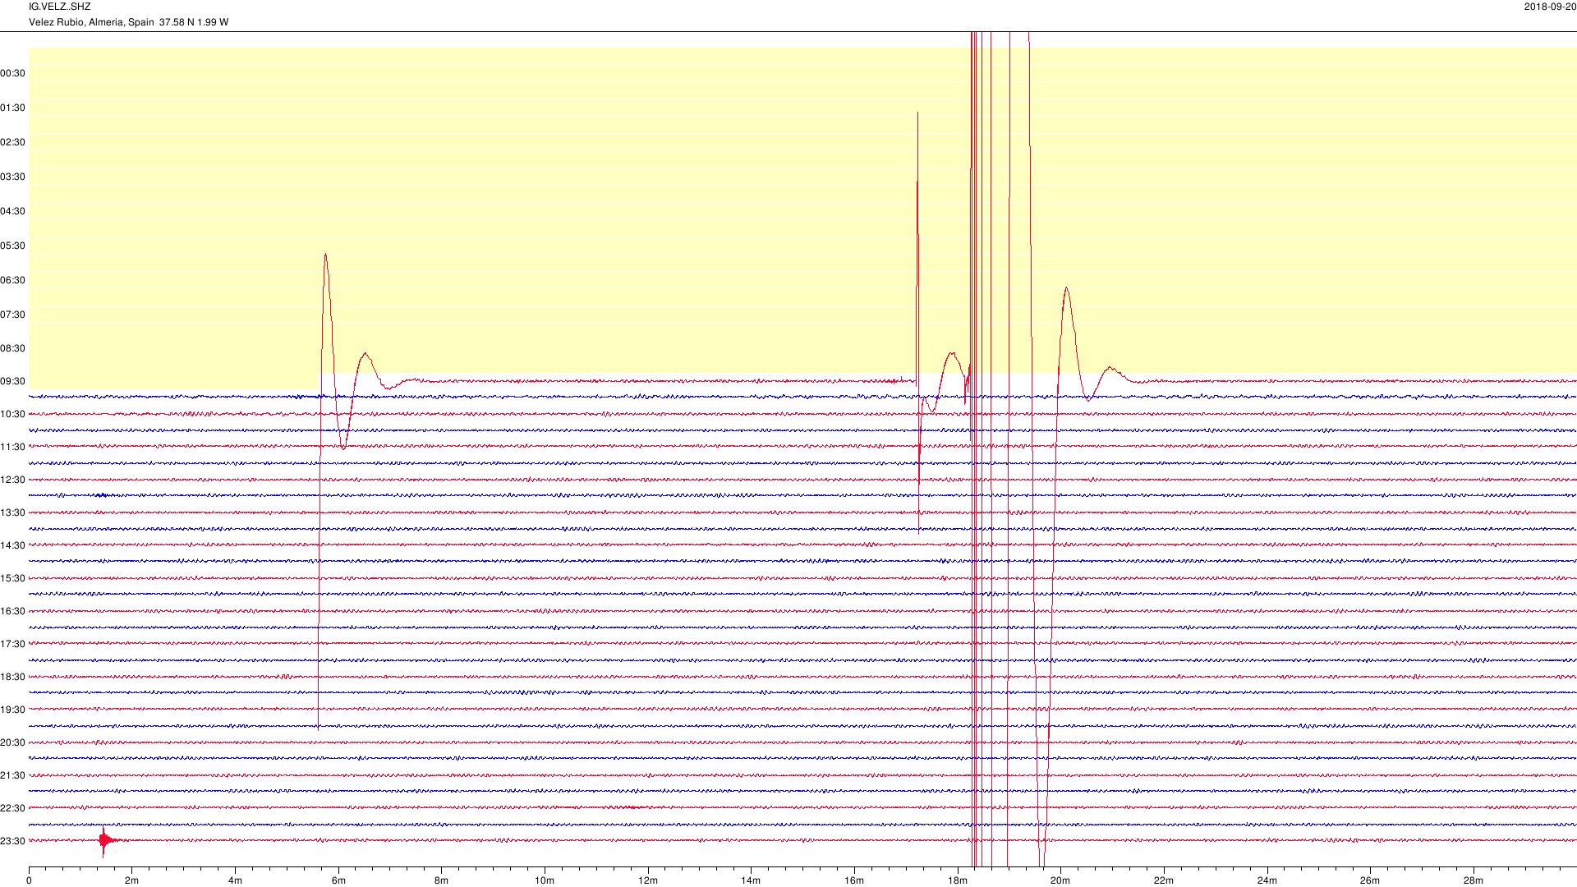
Task: Select the 17:30 time label
Action: click(12, 644)
